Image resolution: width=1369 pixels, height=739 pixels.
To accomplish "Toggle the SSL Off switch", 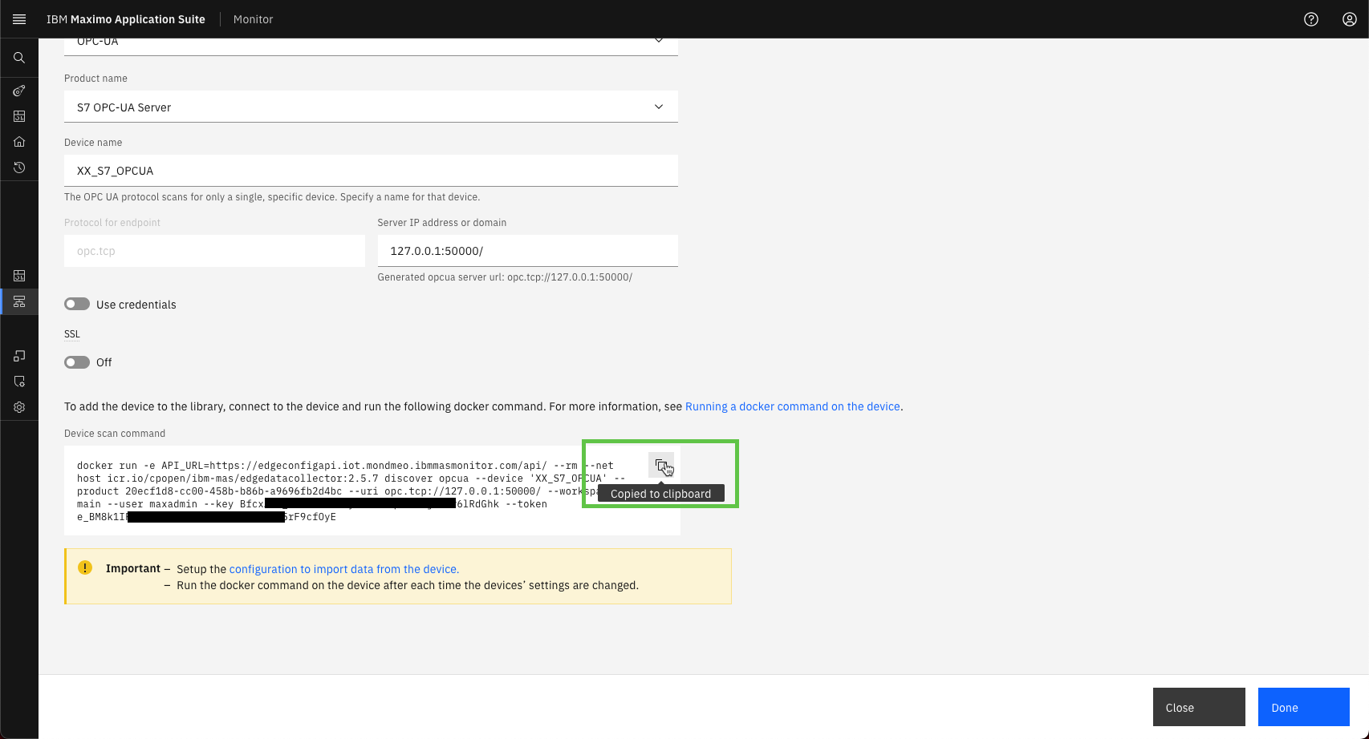I will (x=77, y=362).
